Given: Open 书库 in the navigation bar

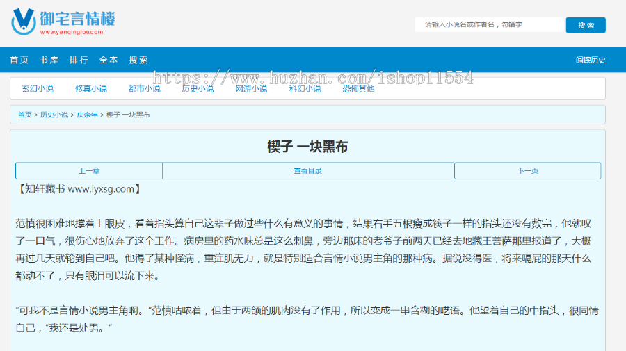Looking at the screenshot, I should 49,60.
